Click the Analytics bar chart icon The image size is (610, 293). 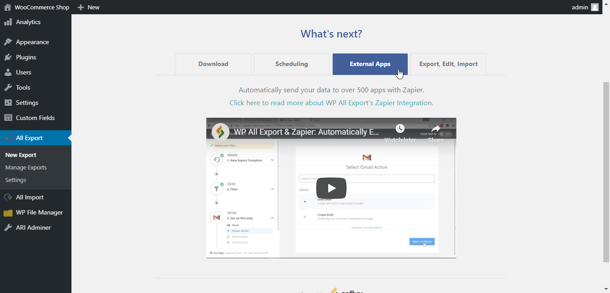pyautogui.click(x=8, y=22)
